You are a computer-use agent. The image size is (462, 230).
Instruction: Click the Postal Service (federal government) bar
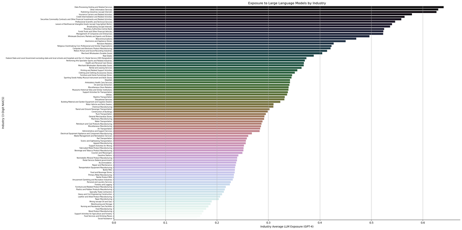[175, 160]
